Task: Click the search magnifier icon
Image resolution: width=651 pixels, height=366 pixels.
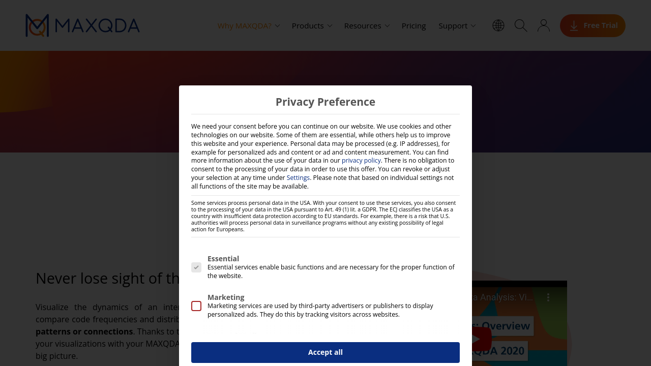Action: [x=521, y=25]
